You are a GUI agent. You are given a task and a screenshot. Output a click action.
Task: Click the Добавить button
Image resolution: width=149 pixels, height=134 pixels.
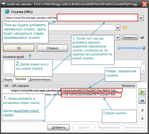[58, 127]
